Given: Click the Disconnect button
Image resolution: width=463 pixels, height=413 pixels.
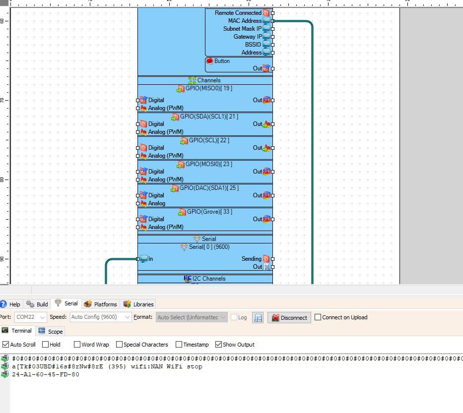Looking at the screenshot, I should coord(289,318).
